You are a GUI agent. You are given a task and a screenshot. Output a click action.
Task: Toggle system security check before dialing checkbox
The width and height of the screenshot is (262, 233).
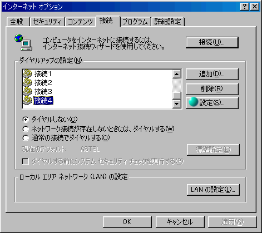pyautogui.click(x=26, y=161)
